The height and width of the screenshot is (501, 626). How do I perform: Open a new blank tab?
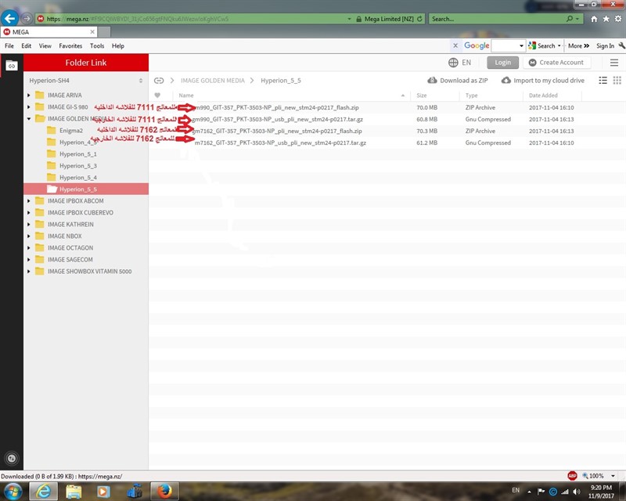coord(104,32)
